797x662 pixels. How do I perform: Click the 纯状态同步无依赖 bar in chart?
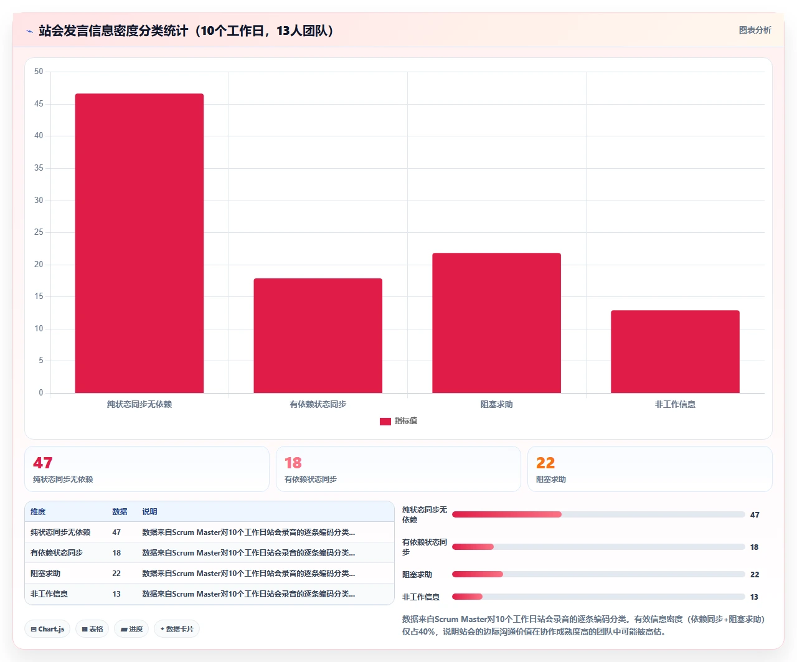[139, 244]
